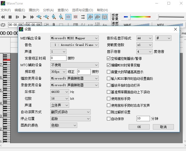Open the # sharp notation dropdown

(x=163, y=38)
